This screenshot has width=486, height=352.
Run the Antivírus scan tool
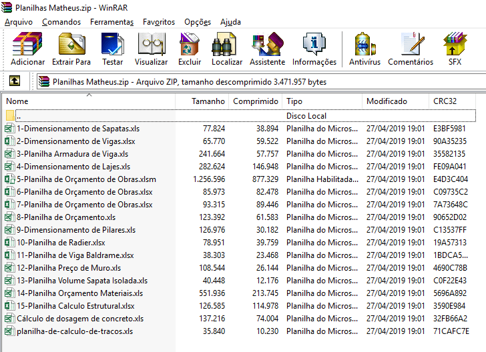click(x=364, y=49)
